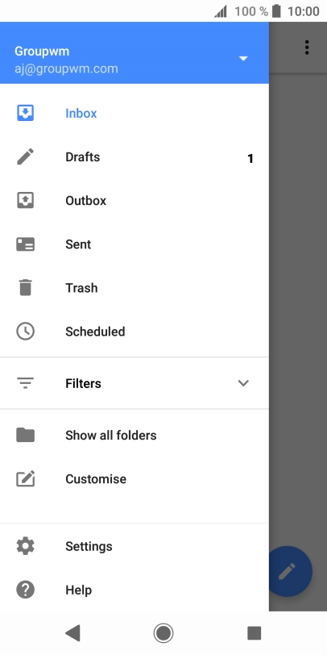This screenshot has height=655, width=327.
Task: Tap the Scheduled clock icon
Action: tap(26, 332)
